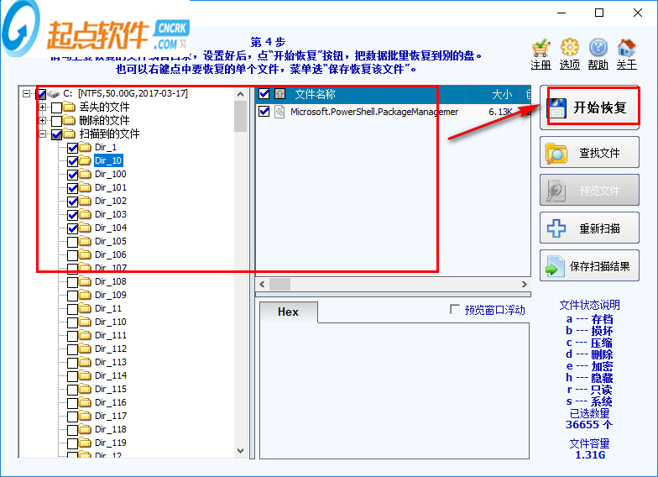Check the Dir_105 folder checkbox
This screenshot has height=477, width=658.
click(72, 242)
